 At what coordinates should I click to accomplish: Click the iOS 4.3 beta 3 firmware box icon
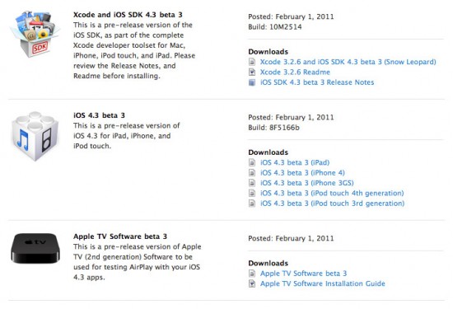click(35, 136)
